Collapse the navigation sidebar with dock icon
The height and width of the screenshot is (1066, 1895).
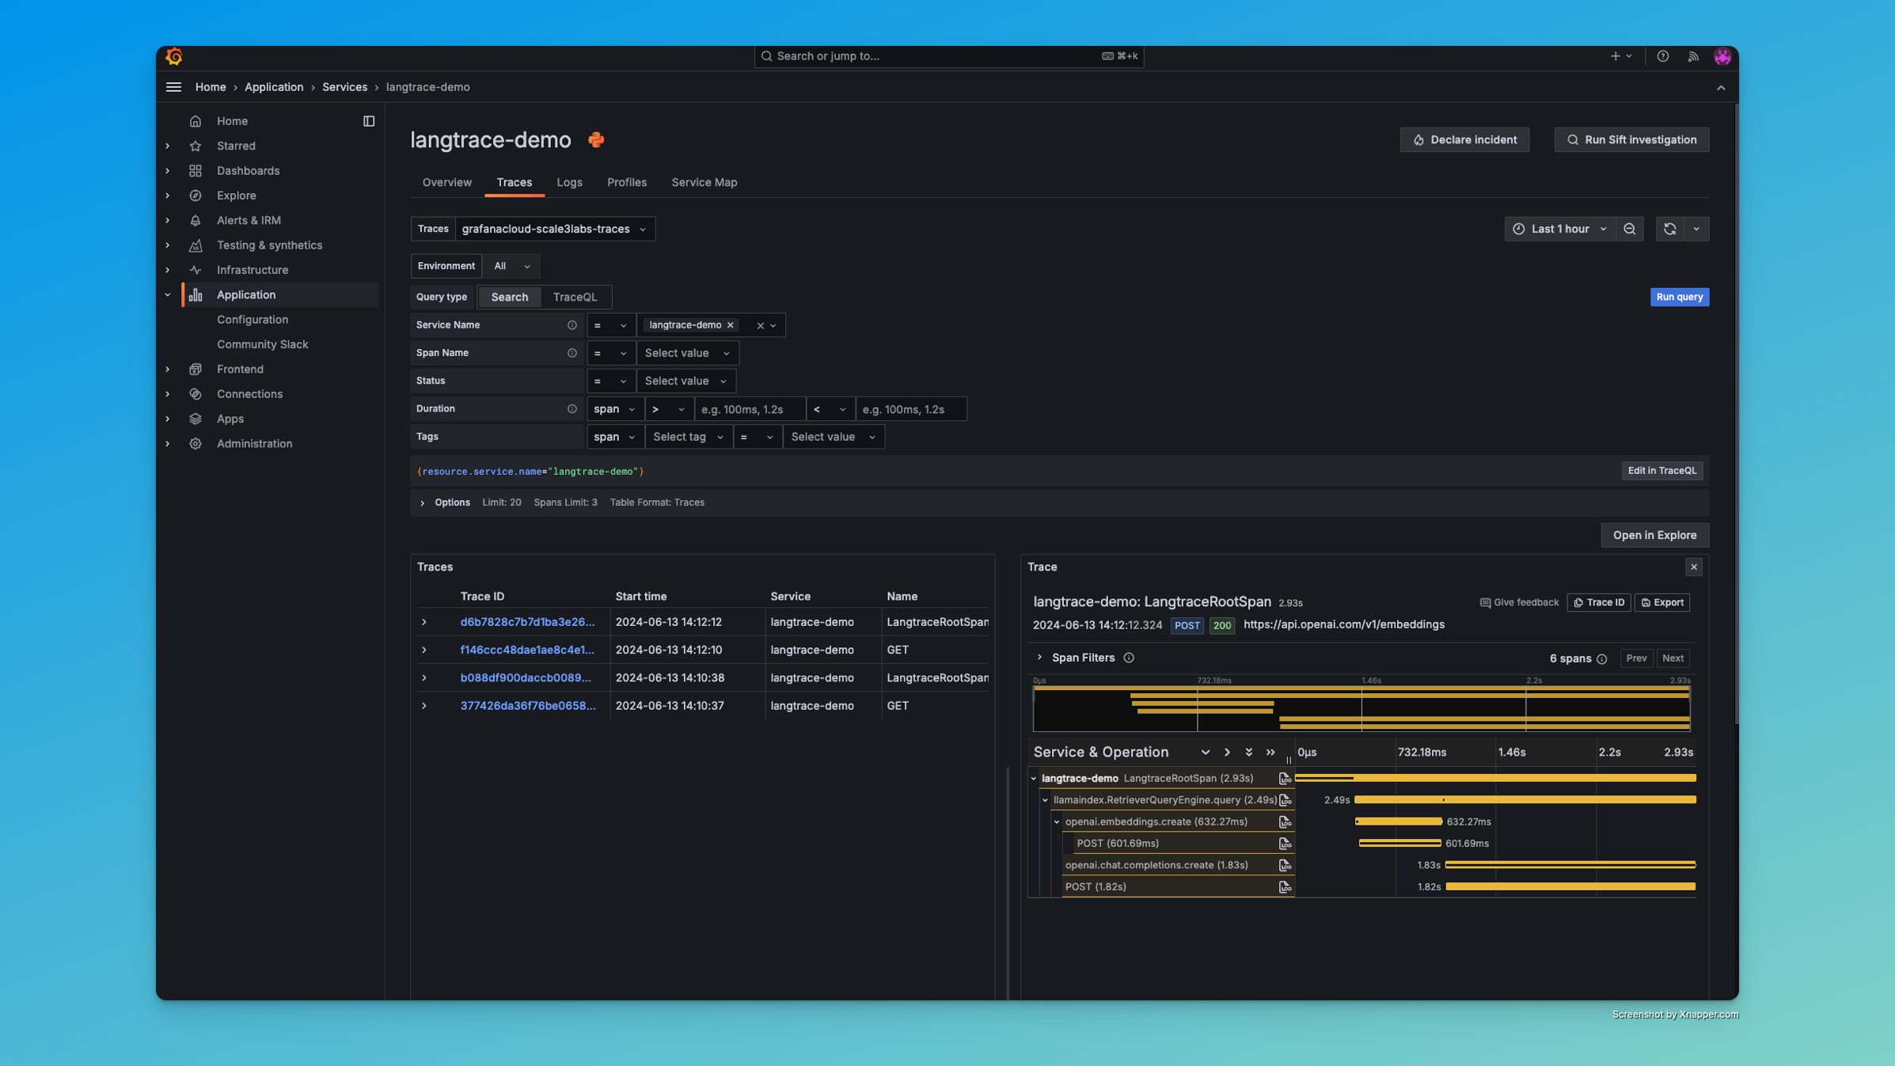(x=369, y=120)
